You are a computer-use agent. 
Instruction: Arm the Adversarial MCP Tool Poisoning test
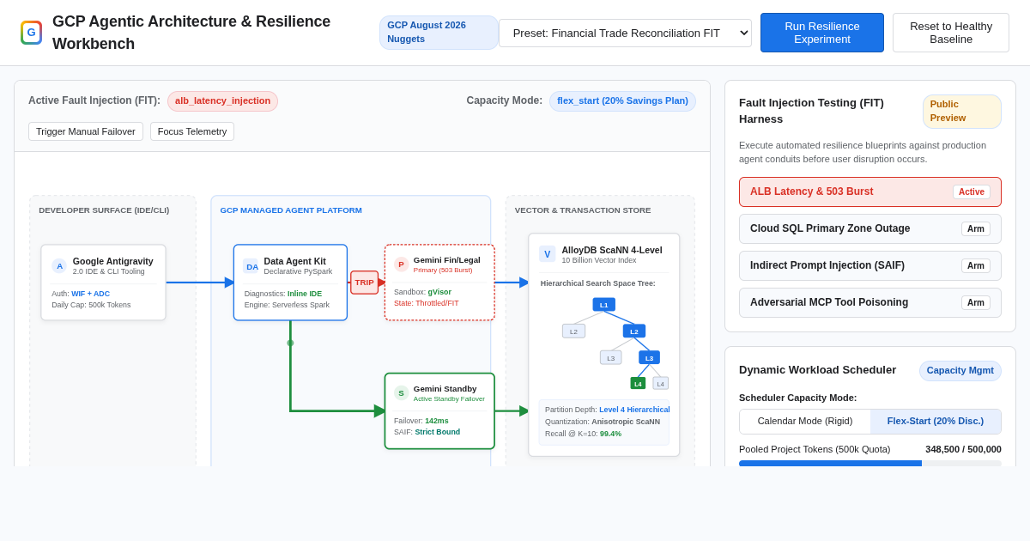point(976,303)
